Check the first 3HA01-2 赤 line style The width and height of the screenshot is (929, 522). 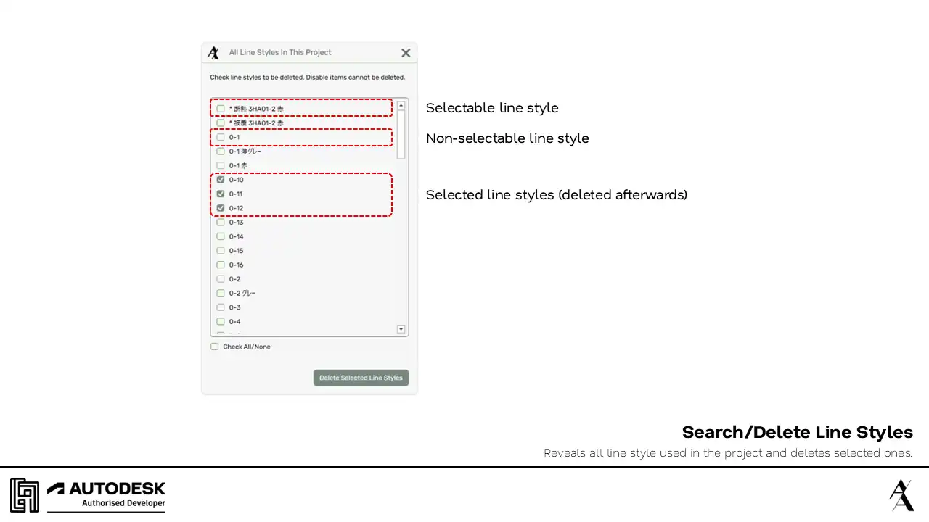point(221,109)
